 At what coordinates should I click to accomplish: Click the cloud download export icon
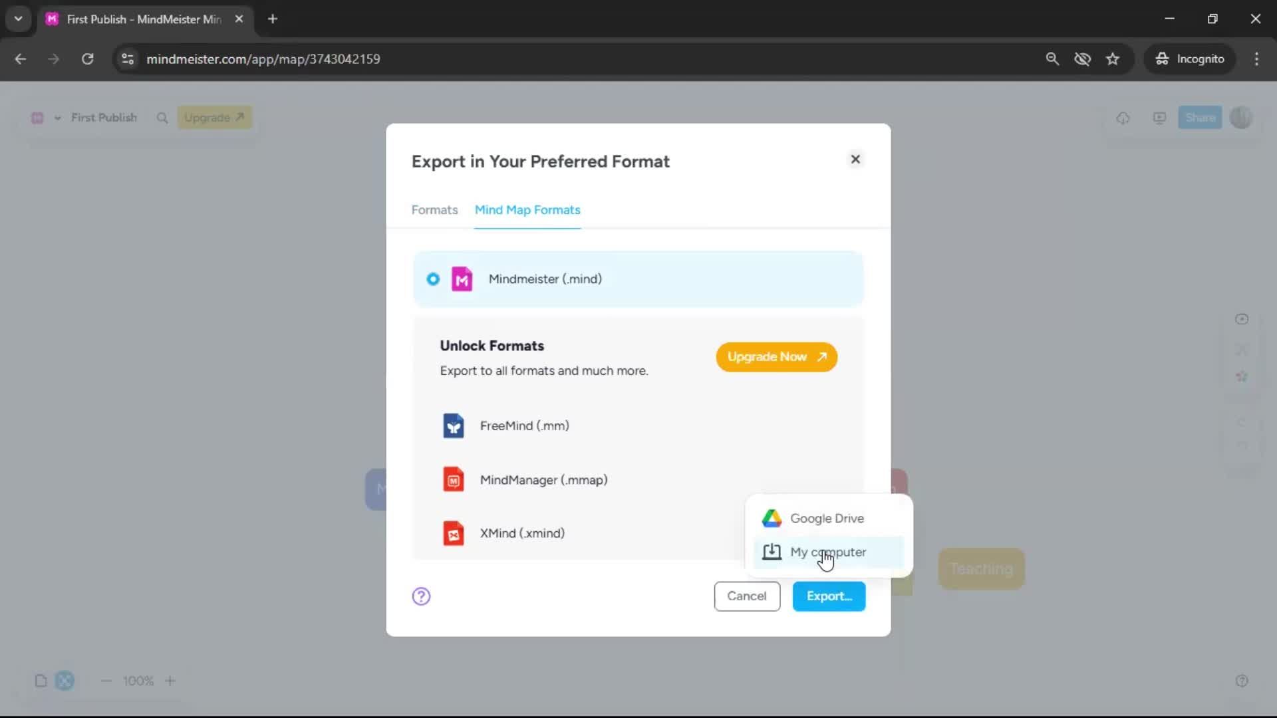1123,118
